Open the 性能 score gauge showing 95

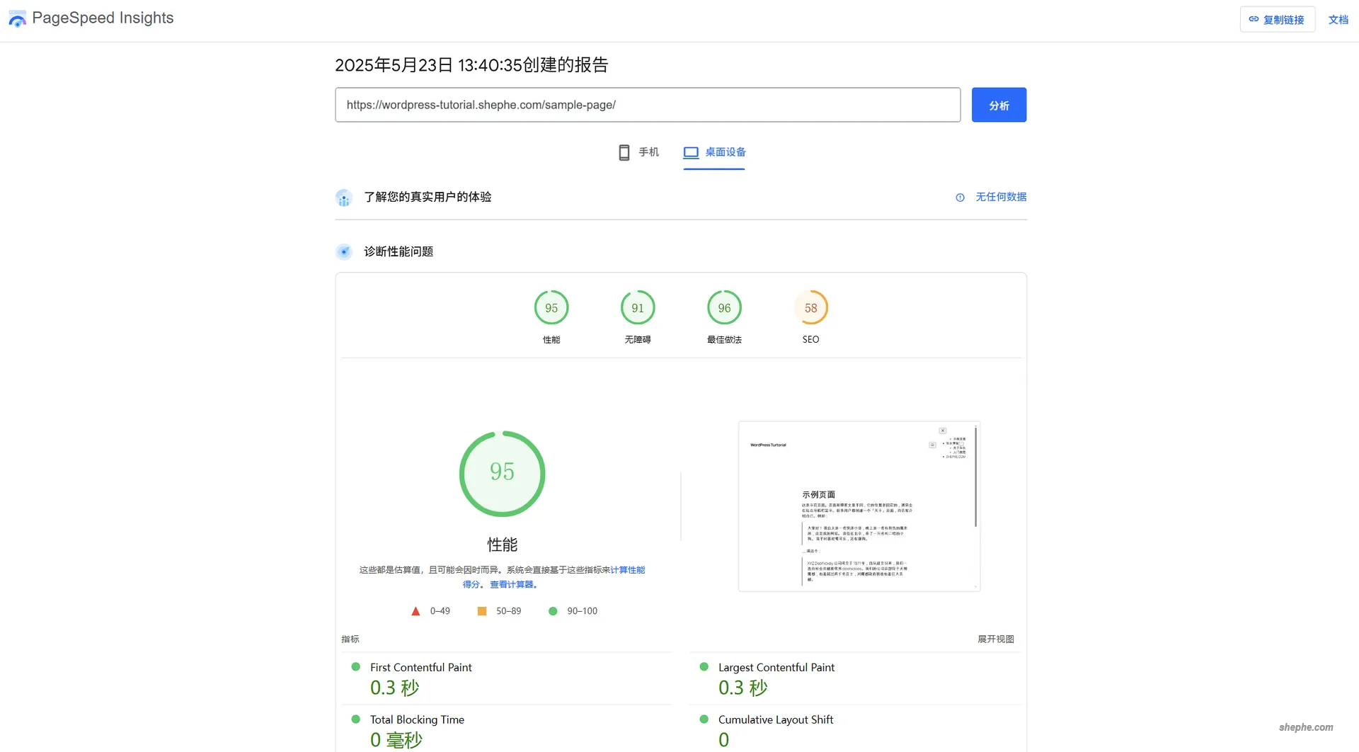coord(551,307)
